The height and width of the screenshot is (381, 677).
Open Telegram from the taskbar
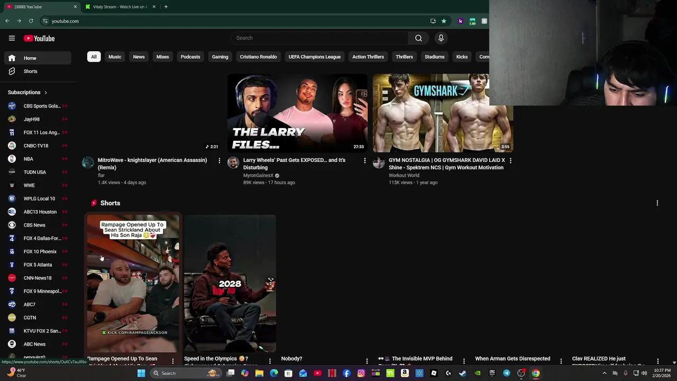pos(506,373)
